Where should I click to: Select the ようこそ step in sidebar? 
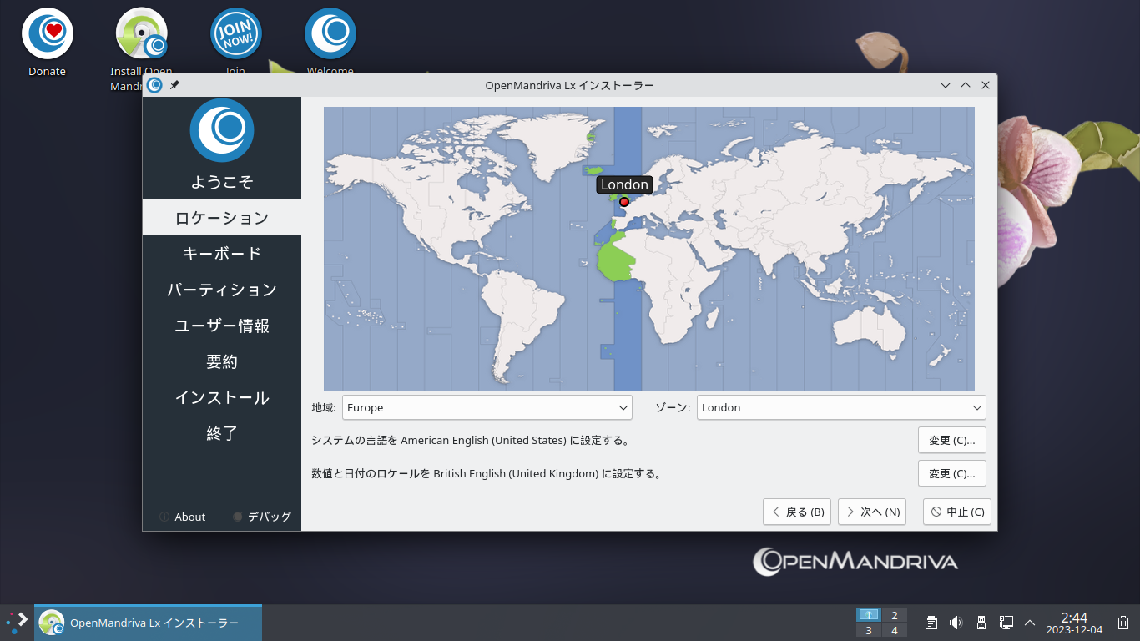coord(222,182)
